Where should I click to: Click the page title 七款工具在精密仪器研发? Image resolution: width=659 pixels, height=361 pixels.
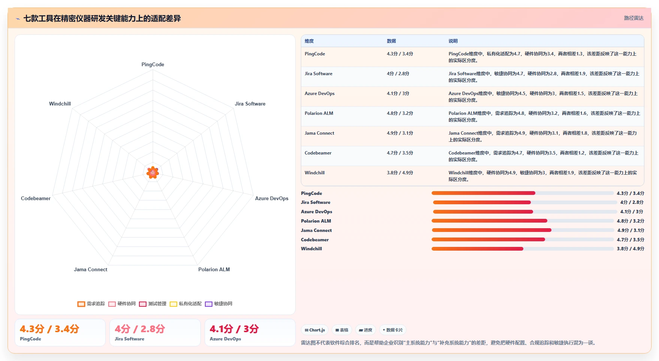point(102,18)
